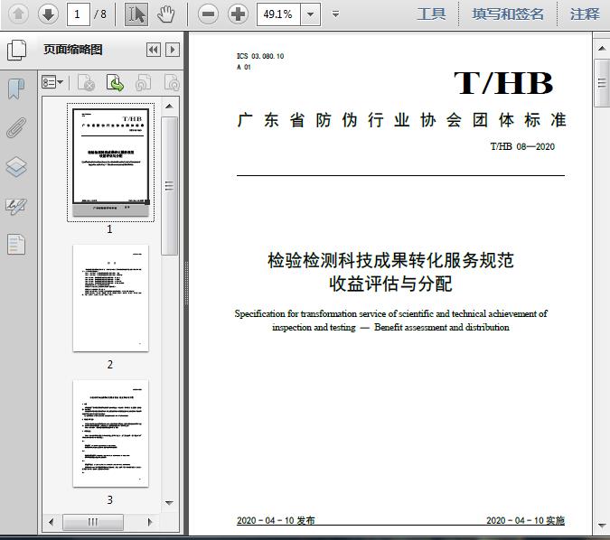This screenshot has width=610, height=540.
Task: Collapse the page thumbnails panel
Action: tap(154, 50)
